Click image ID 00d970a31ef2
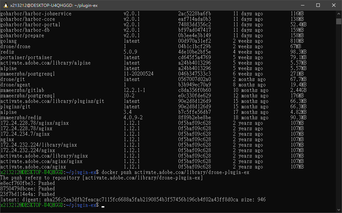Viewport: 342px width, 213px height. [195, 41]
